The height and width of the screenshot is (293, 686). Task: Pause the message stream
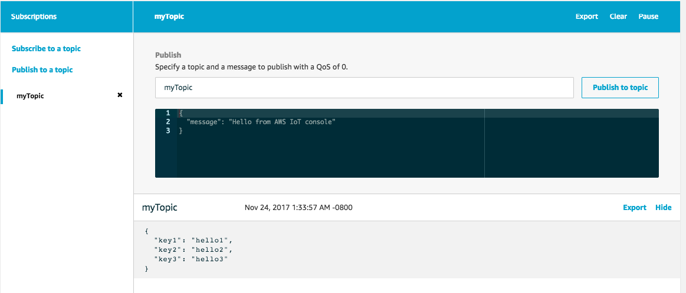(x=648, y=16)
